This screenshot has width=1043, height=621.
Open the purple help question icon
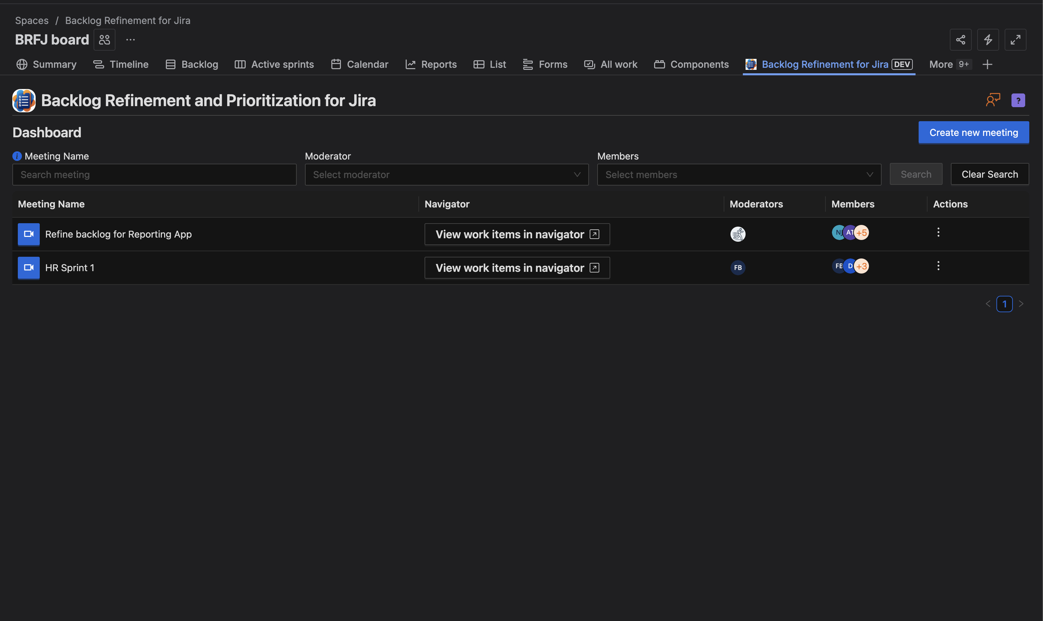[1018, 100]
